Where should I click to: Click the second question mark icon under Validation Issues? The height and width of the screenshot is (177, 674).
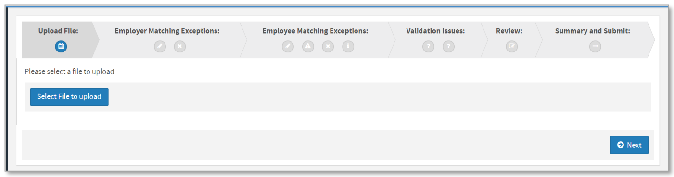448,47
